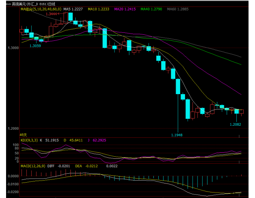Click the MACD histogram value 0.0022
Screen dimensions: 255x198
pyautogui.click(x=112, y=166)
